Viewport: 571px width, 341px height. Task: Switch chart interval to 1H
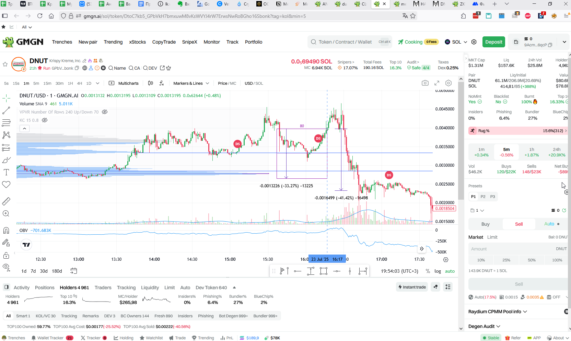pyautogui.click(x=70, y=83)
